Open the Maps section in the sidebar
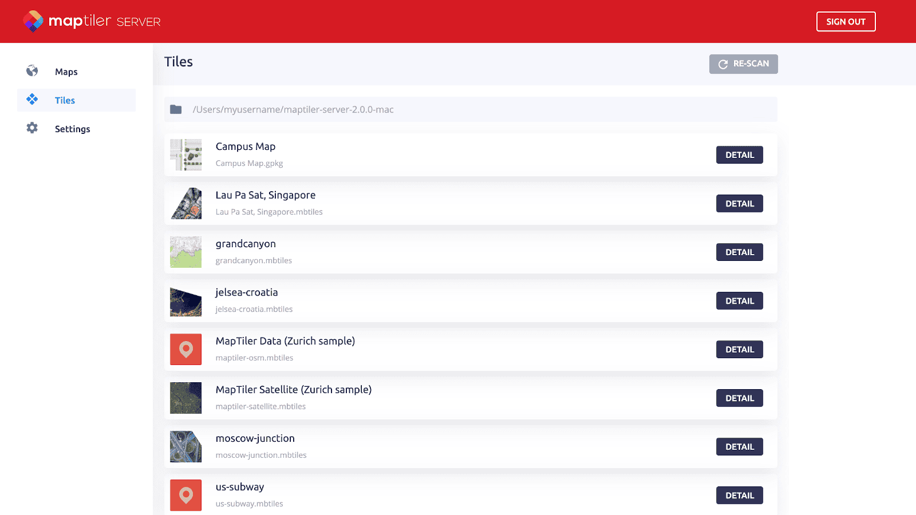The width and height of the screenshot is (916, 515). point(66,71)
